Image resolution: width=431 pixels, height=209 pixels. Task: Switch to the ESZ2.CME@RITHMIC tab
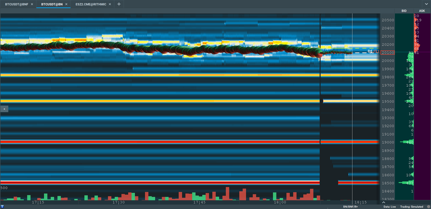tap(91, 4)
